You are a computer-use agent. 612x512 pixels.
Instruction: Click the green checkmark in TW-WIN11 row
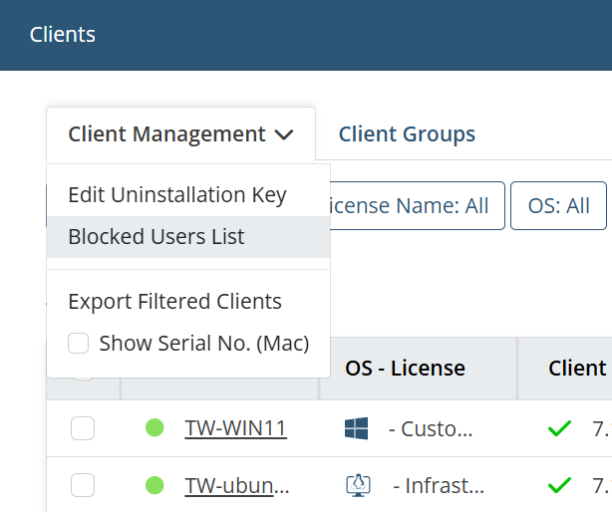point(559,428)
